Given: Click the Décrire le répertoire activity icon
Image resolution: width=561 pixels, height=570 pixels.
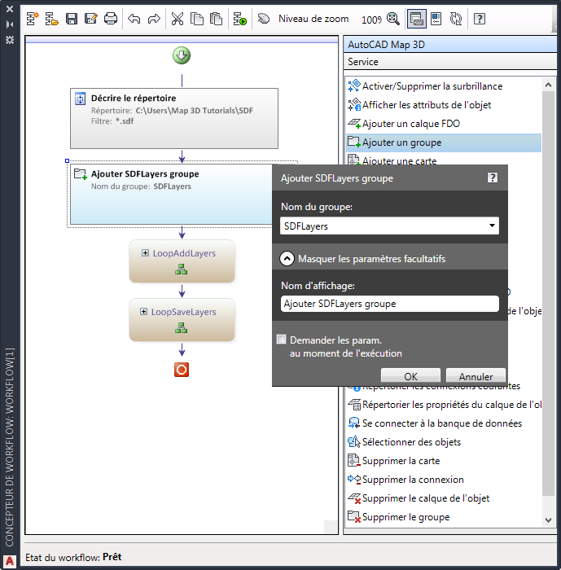Looking at the screenshot, I should pos(80,99).
